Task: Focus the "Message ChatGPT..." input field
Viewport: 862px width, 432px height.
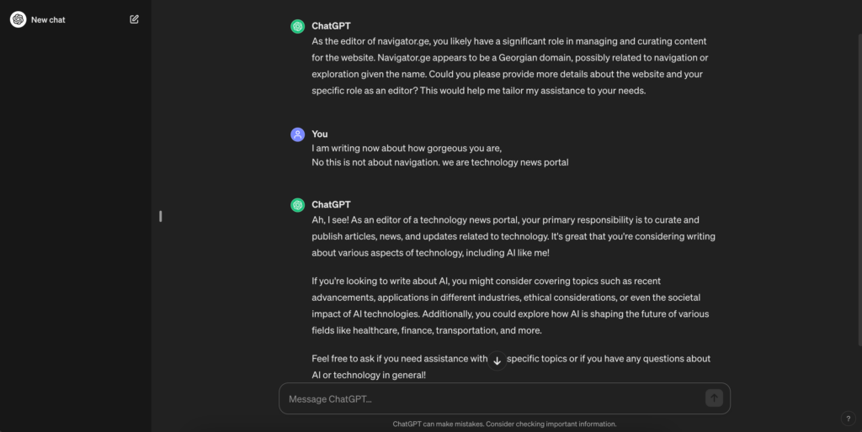Action: pyautogui.click(x=492, y=399)
